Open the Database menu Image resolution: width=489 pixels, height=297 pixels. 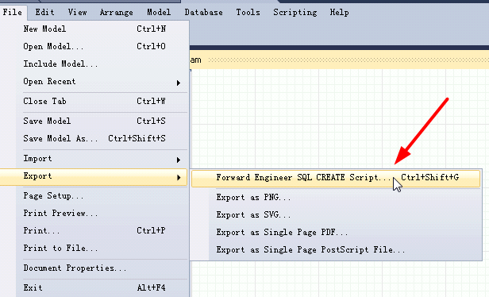click(204, 13)
